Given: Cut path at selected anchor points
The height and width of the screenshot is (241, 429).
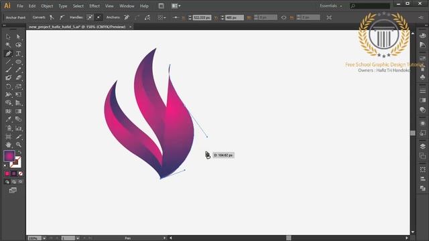Looking at the screenshot, I should 147,17.
